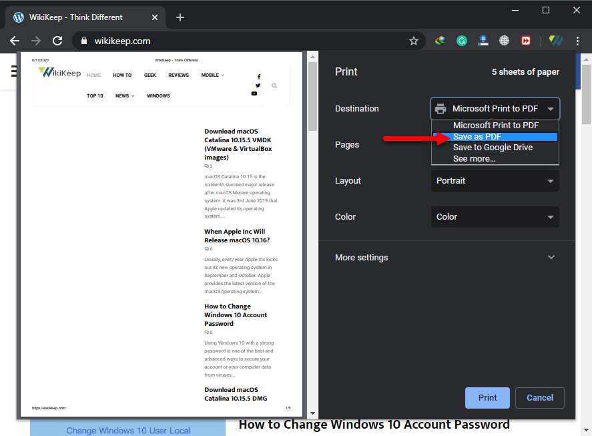Open the Layout Portrait dropdown
592x436 pixels.
coord(495,181)
